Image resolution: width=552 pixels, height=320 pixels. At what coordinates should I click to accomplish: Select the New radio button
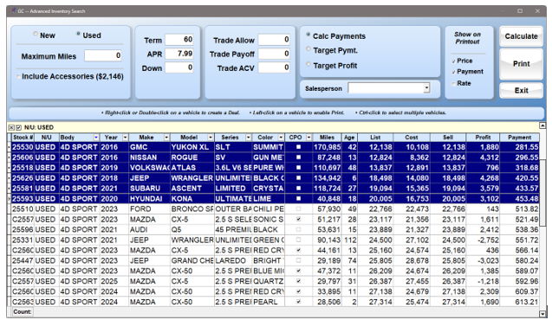[x=36, y=34]
